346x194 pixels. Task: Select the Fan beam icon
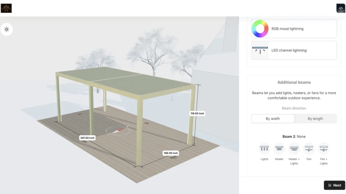point(309,148)
